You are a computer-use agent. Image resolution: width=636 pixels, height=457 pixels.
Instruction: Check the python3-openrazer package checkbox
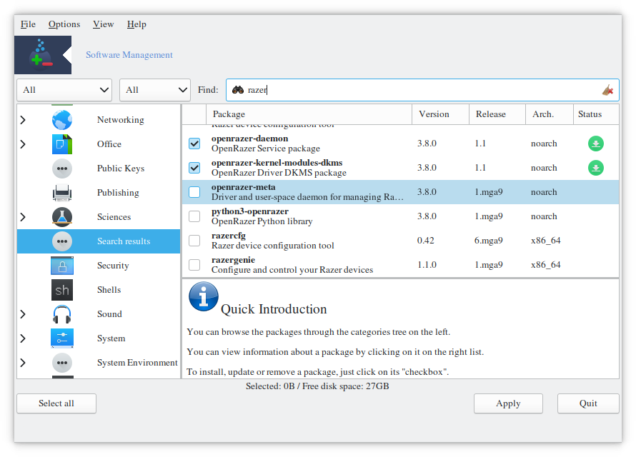pos(194,216)
